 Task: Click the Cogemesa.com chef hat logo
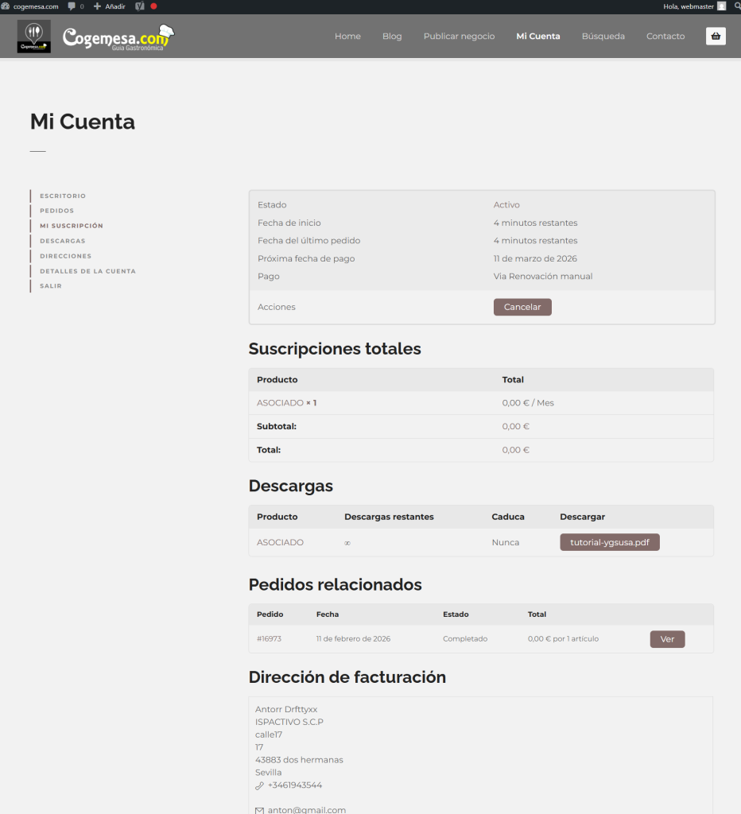pos(118,37)
